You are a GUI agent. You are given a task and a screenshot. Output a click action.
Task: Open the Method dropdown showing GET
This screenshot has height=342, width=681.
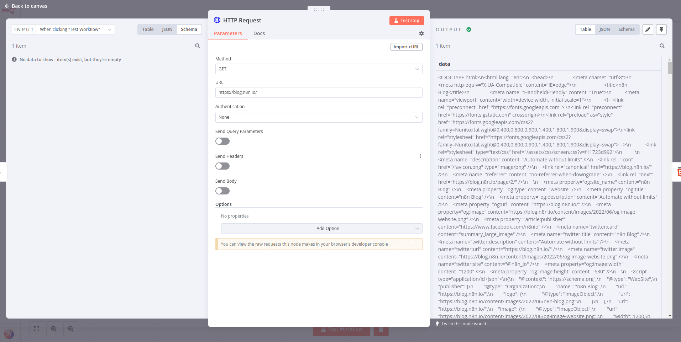point(319,69)
